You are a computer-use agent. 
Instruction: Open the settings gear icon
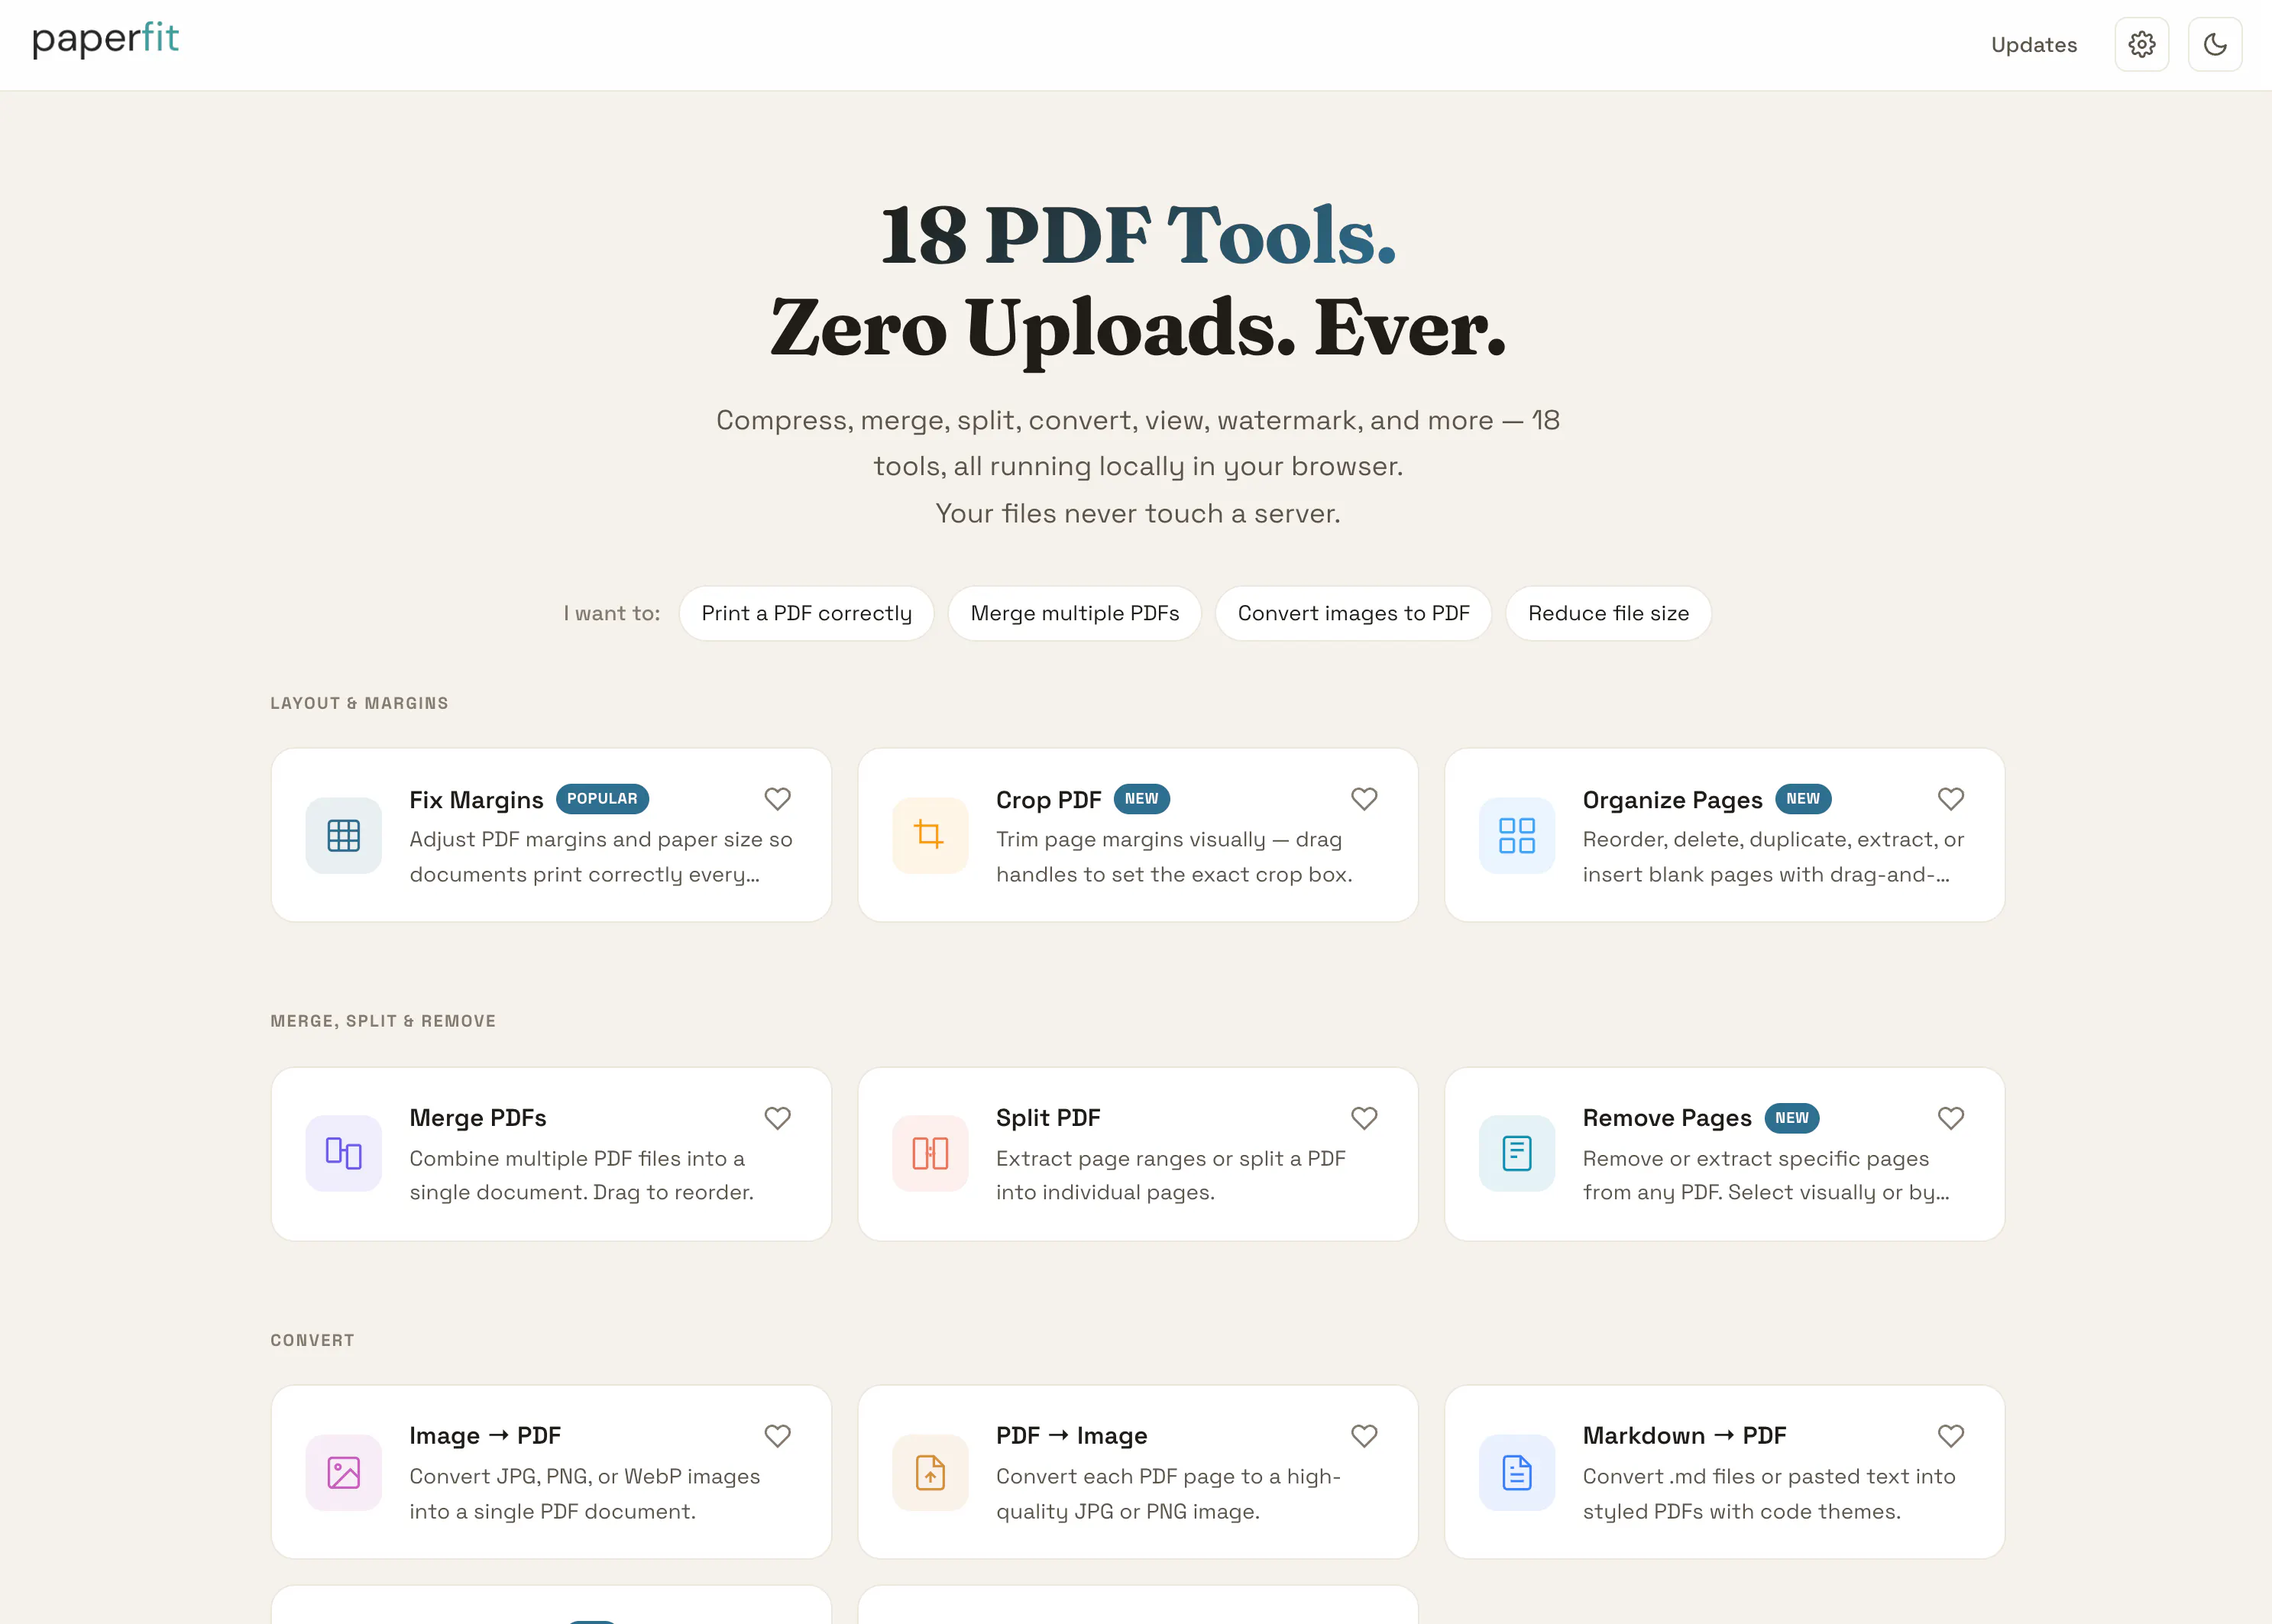(2141, 44)
